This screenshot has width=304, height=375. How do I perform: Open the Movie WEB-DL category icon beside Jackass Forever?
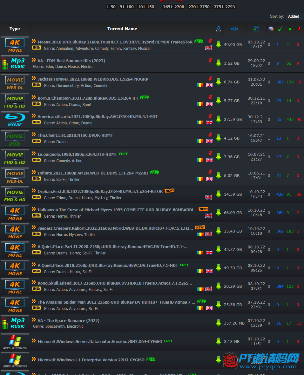pos(15,82)
